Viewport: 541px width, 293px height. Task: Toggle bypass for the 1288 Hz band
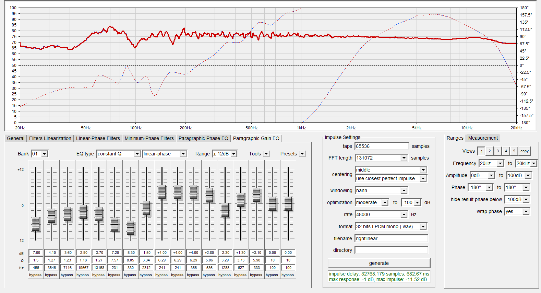tap(225, 275)
